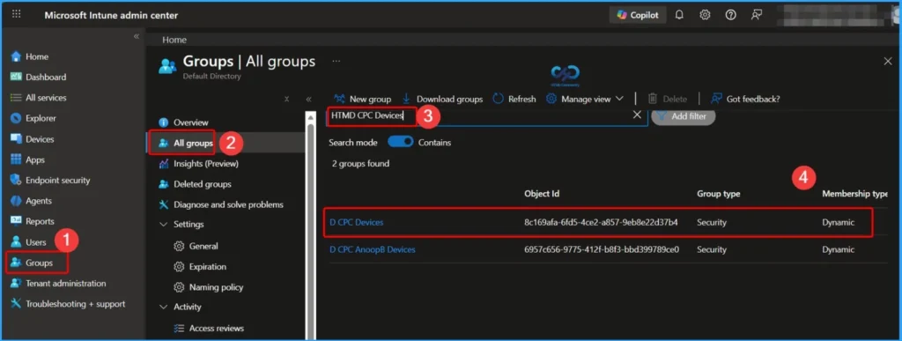The image size is (902, 341).
Task: Open the notifications bell icon
Action: tap(679, 15)
